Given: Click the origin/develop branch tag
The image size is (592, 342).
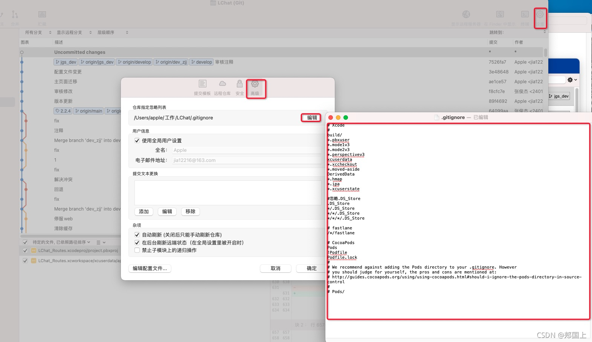Looking at the screenshot, I should click(134, 62).
